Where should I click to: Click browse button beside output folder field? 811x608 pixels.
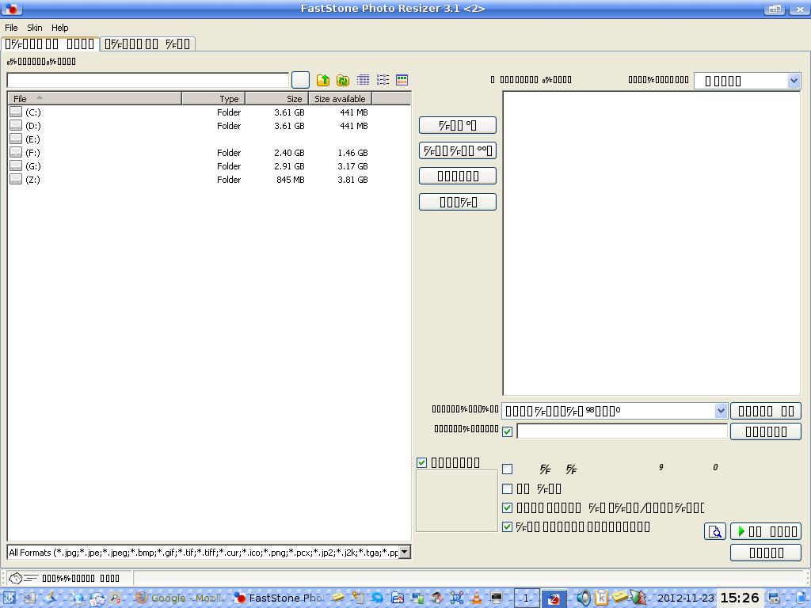point(766,431)
